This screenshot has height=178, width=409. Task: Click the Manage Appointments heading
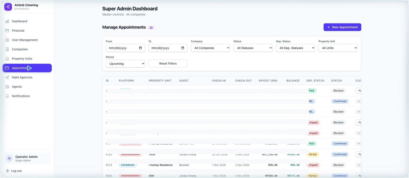tap(124, 27)
